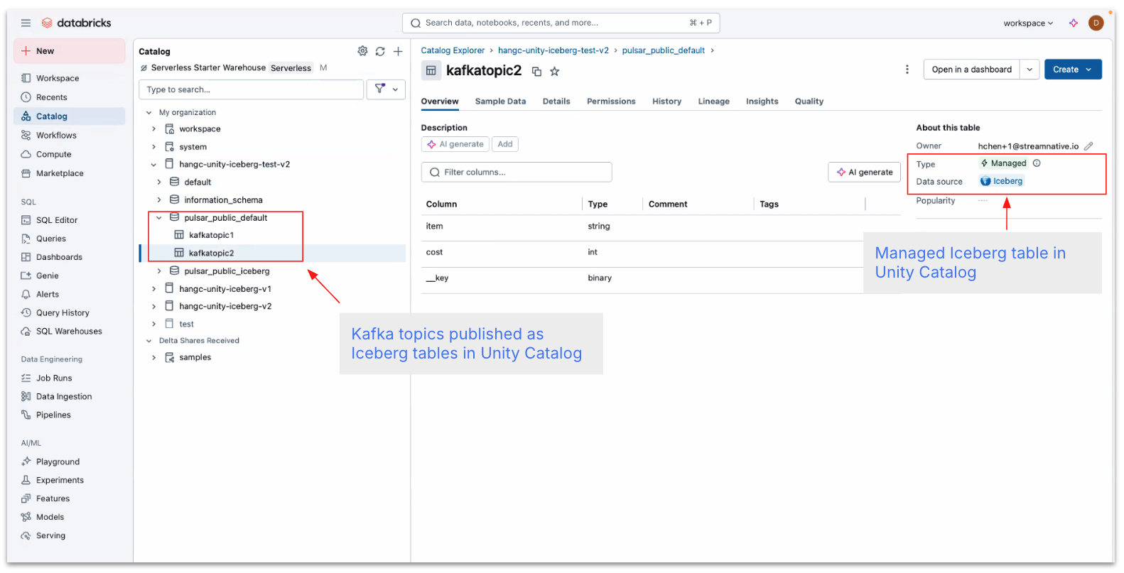Select kafkatopic1 table in the tree

click(211, 235)
